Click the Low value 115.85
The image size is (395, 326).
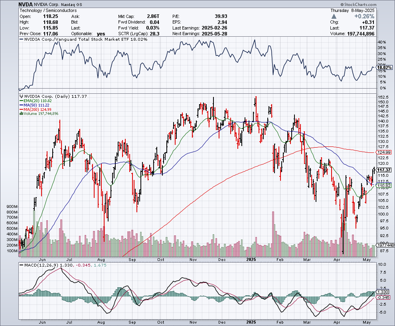pos(50,28)
